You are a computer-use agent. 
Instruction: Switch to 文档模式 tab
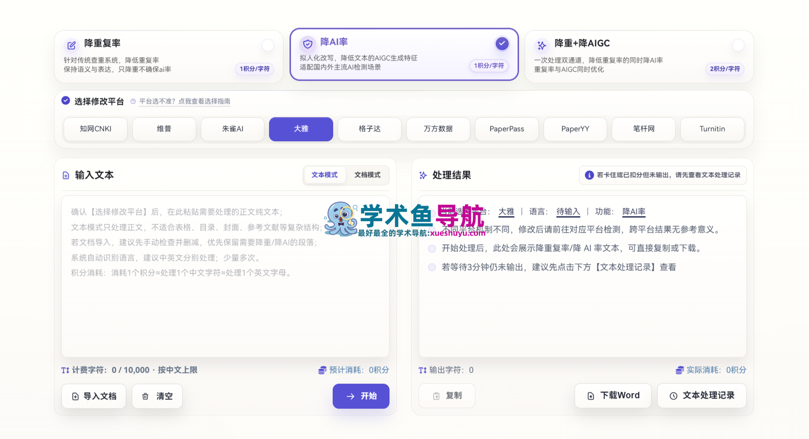[368, 175]
